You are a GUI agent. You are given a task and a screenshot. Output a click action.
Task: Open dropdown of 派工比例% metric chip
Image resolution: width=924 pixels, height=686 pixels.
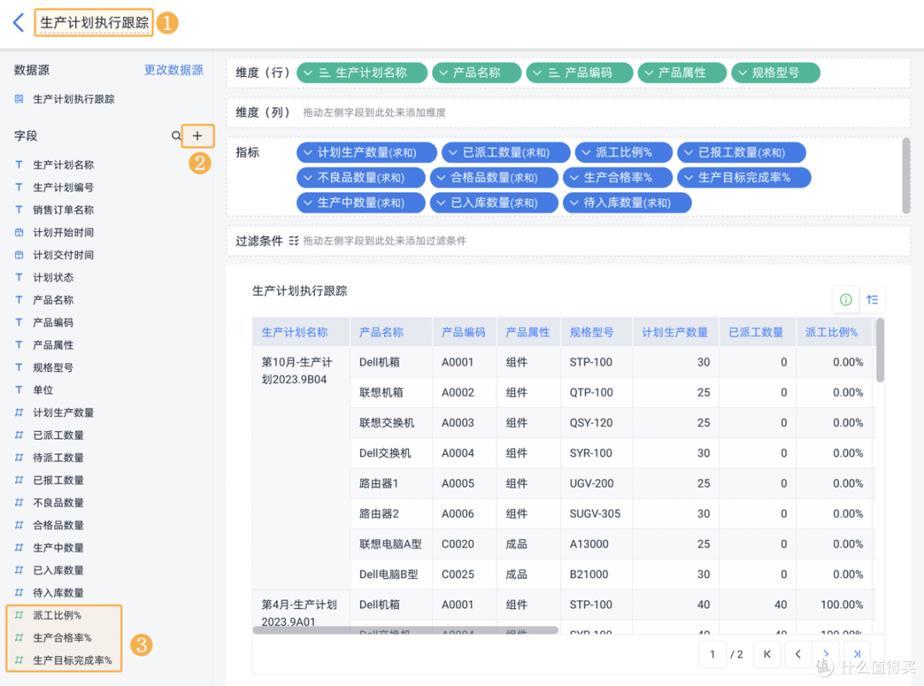[586, 152]
